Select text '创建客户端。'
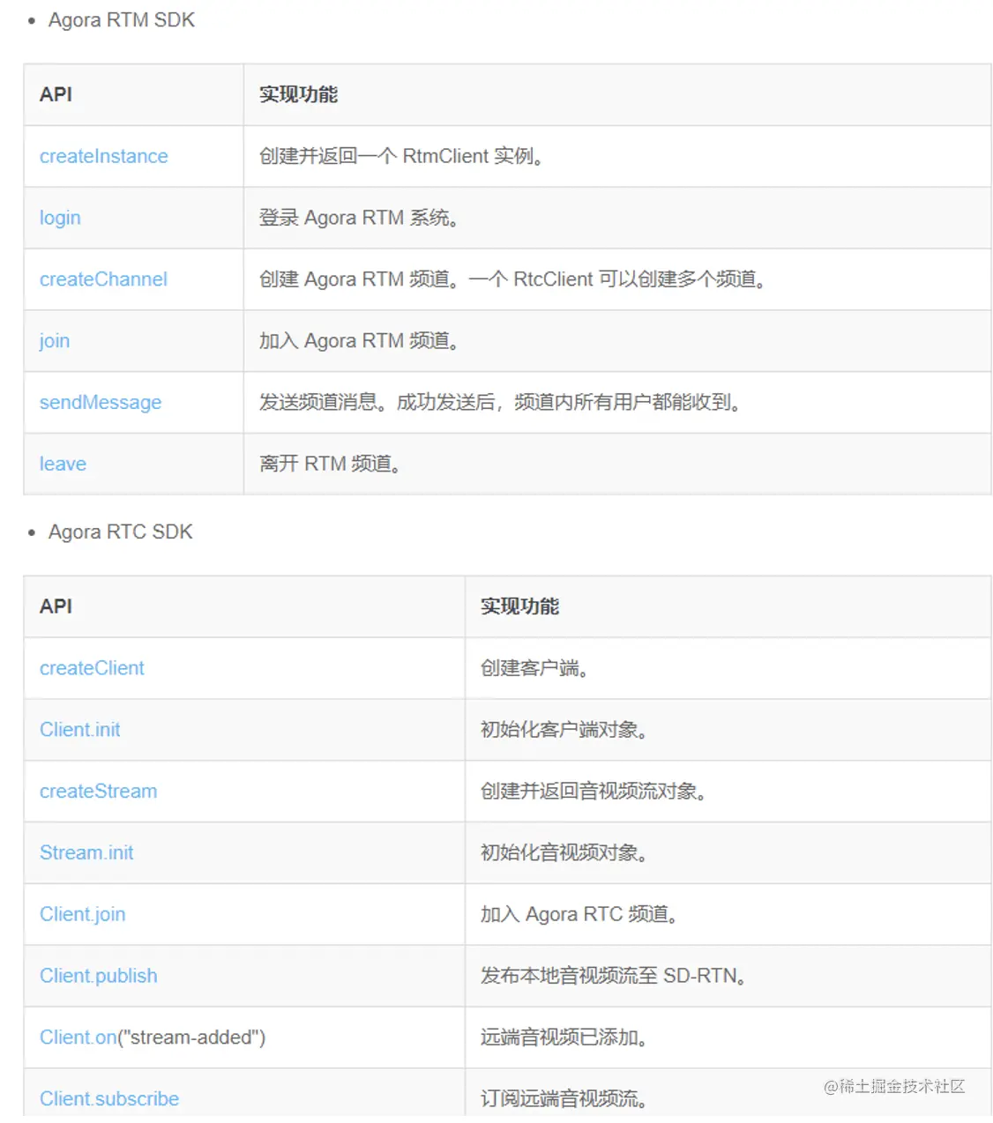The height and width of the screenshot is (1123, 993). coord(534,668)
